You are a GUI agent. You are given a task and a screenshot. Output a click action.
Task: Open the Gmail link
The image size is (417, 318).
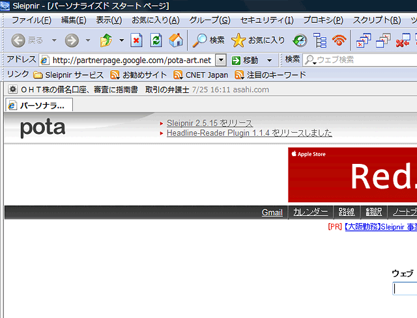pos(272,213)
